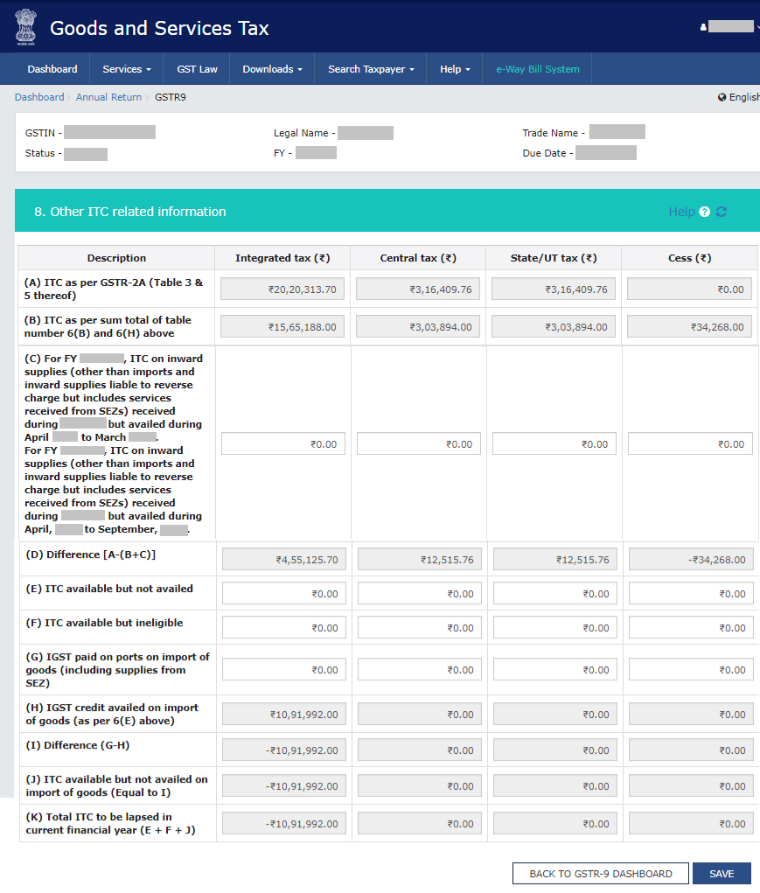Click the national emblem logo
The height and width of the screenshot is (893, 760).
pos(25,28)
